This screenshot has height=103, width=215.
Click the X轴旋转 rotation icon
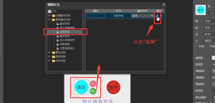213,71
